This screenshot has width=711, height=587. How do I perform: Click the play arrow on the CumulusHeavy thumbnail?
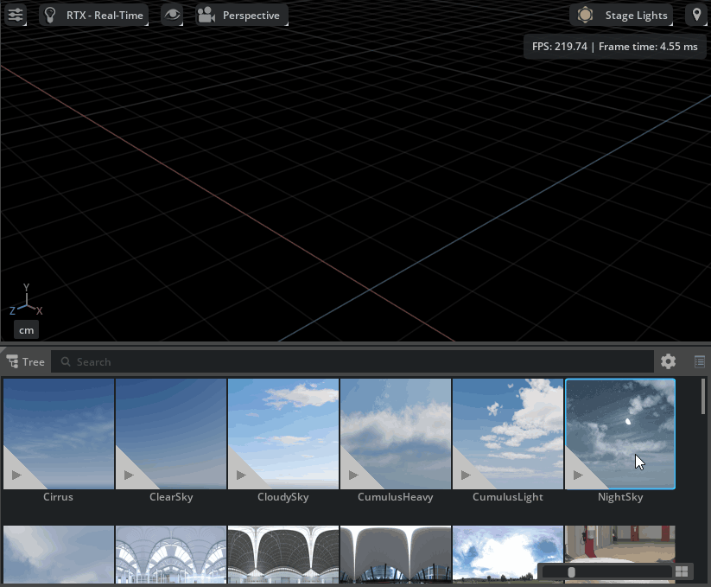(x=353, y=475)
